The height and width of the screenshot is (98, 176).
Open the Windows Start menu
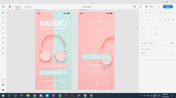click(x=3, y=95)
